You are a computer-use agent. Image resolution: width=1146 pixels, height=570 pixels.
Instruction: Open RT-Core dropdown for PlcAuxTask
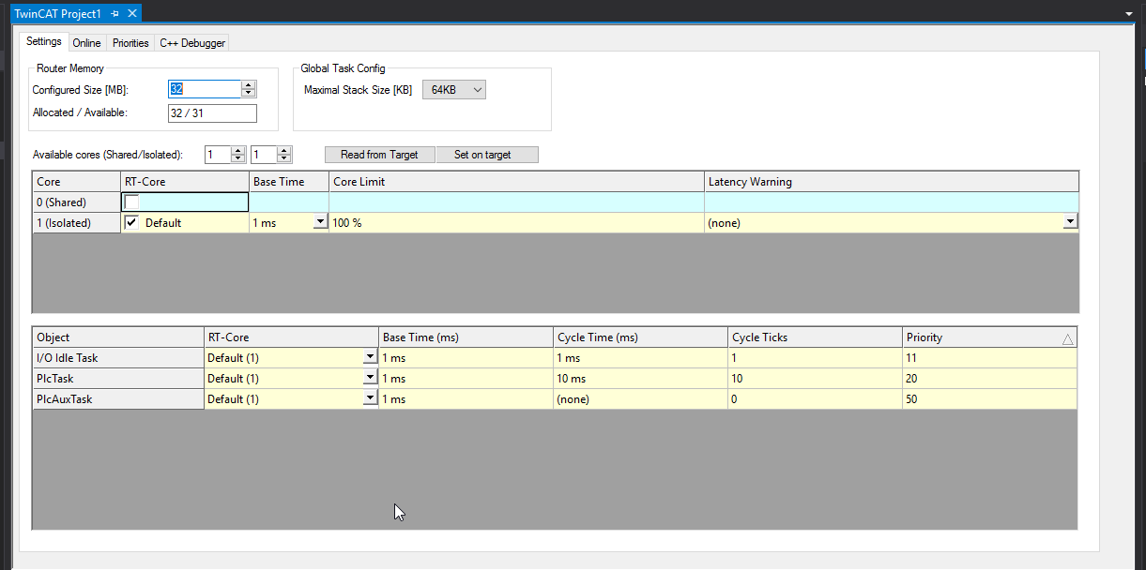point(371,398)
